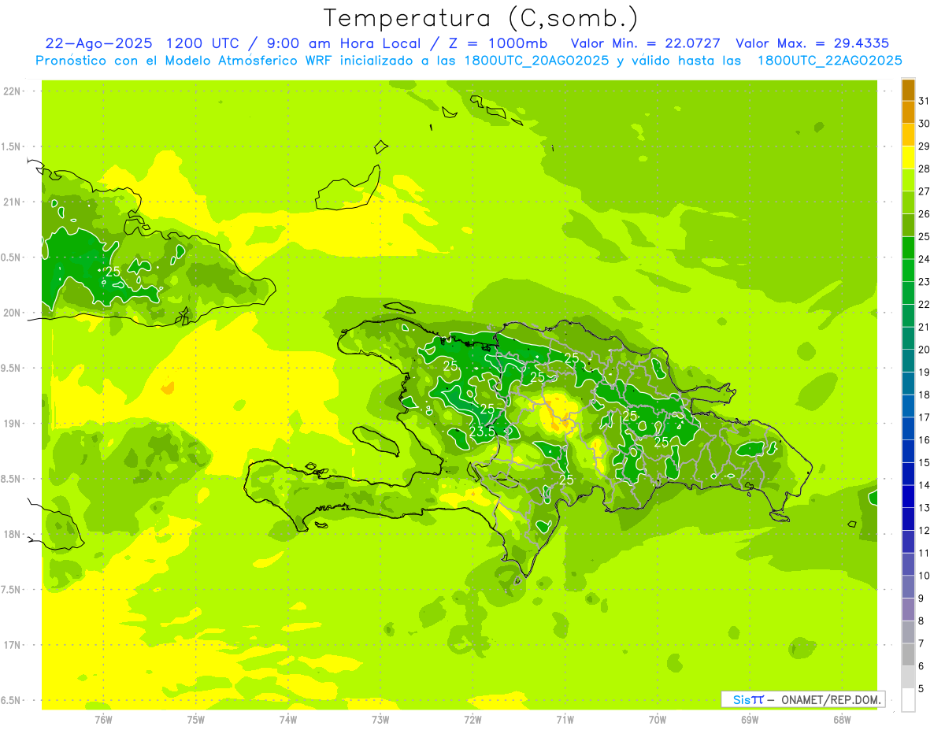
Task: Click the title "Temperatura (C,somb.)"
Action: pos(481,19)
